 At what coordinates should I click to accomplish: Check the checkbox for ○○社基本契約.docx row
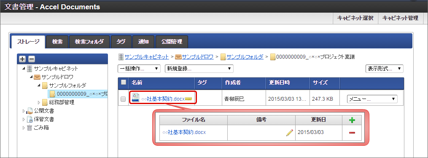point(123,99)
